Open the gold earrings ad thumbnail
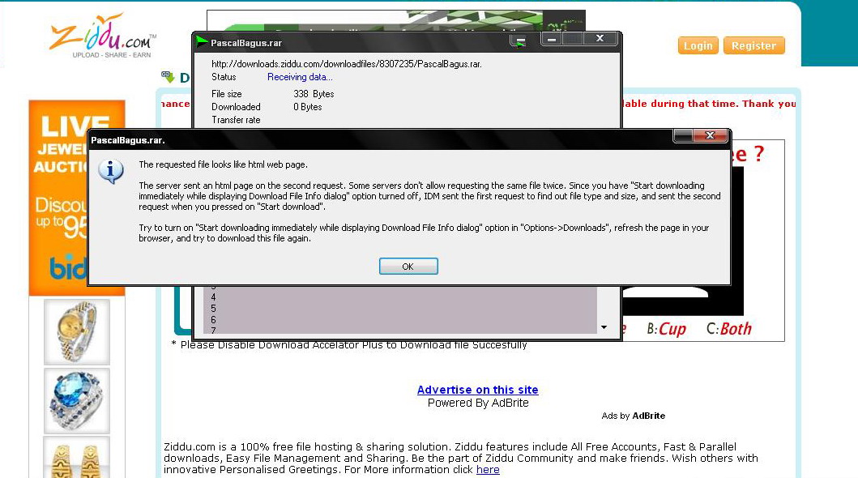Viewport: 858px width, 478px height. (x=77, y=457)
